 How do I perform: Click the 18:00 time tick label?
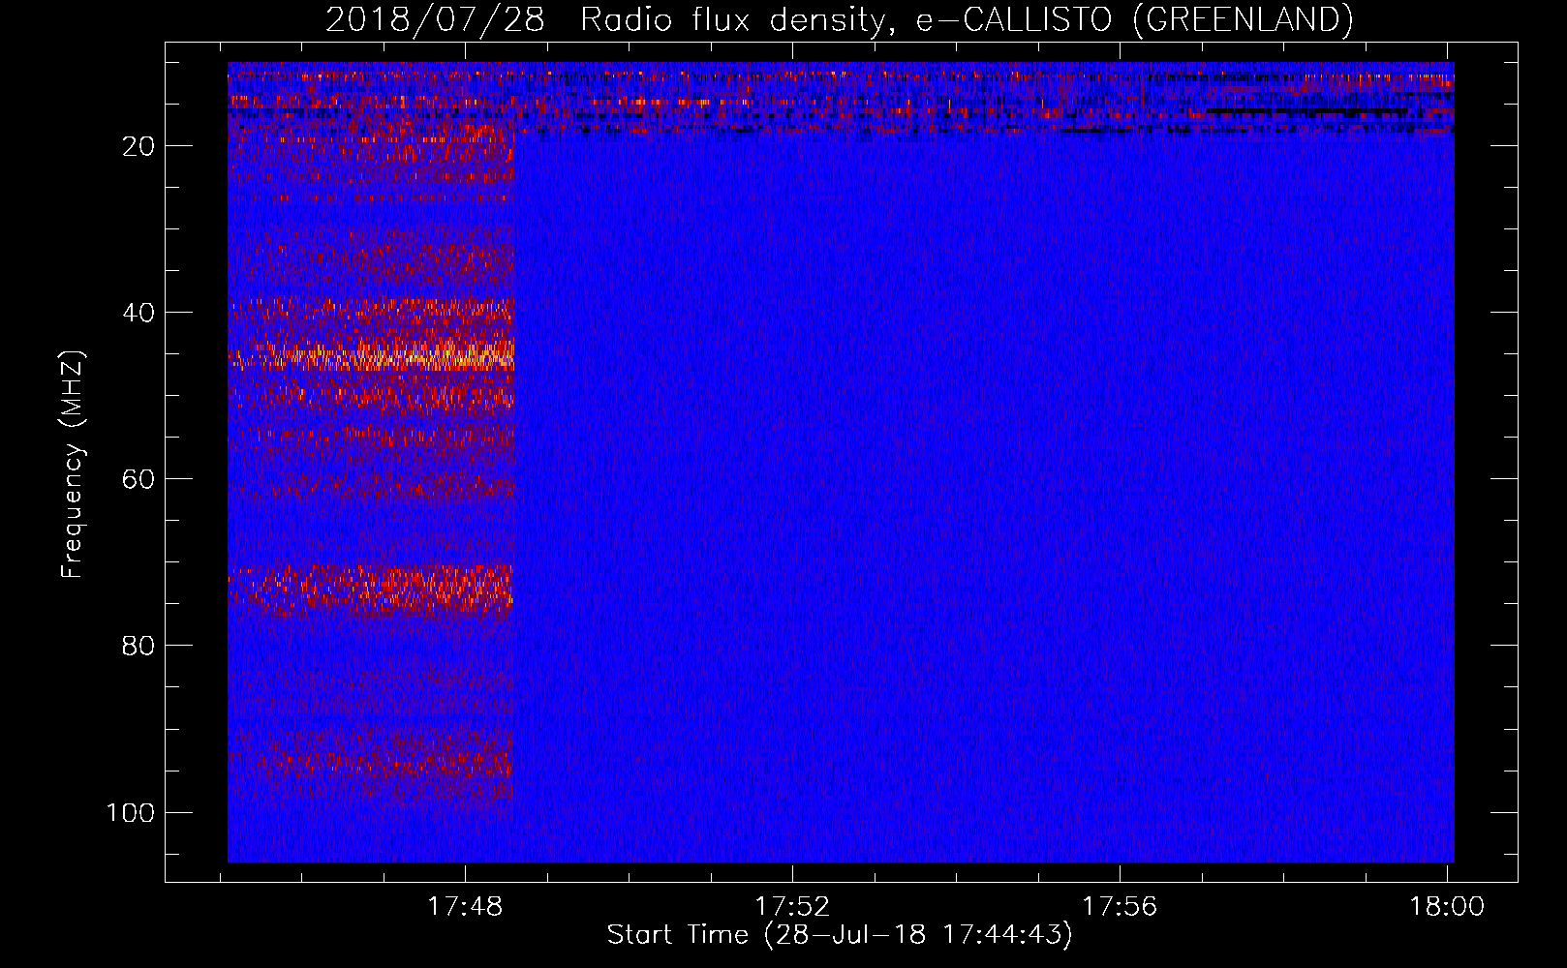[1447, 907]
